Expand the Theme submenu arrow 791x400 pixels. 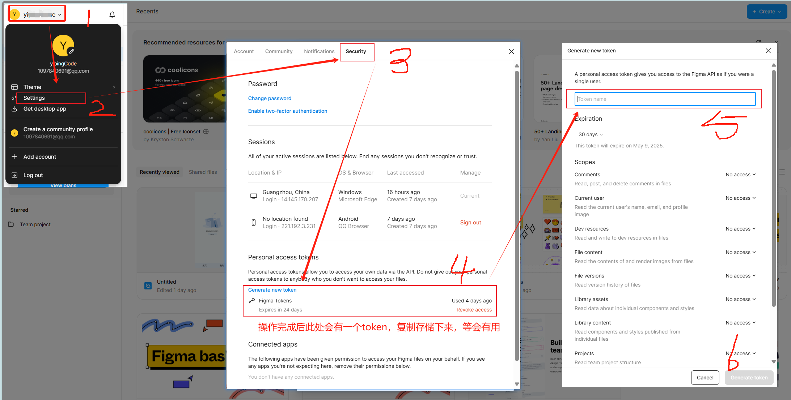click(x=114, y=87)
